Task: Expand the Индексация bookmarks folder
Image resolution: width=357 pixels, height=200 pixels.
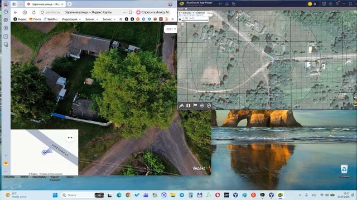Action: 71,19
